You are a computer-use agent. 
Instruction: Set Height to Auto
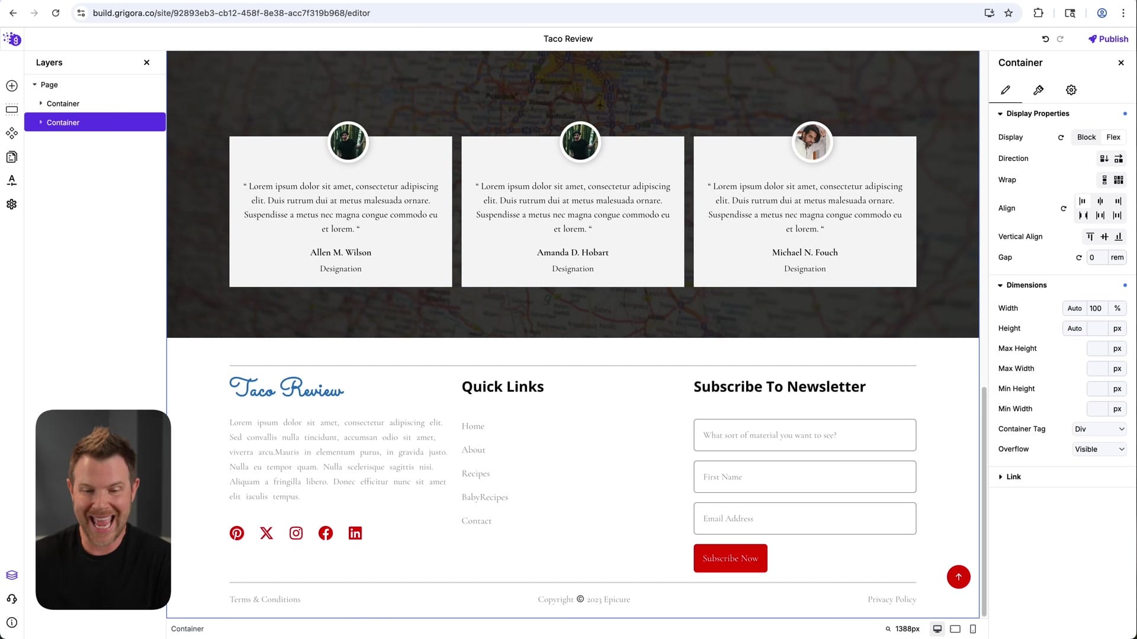(1074, 328)
